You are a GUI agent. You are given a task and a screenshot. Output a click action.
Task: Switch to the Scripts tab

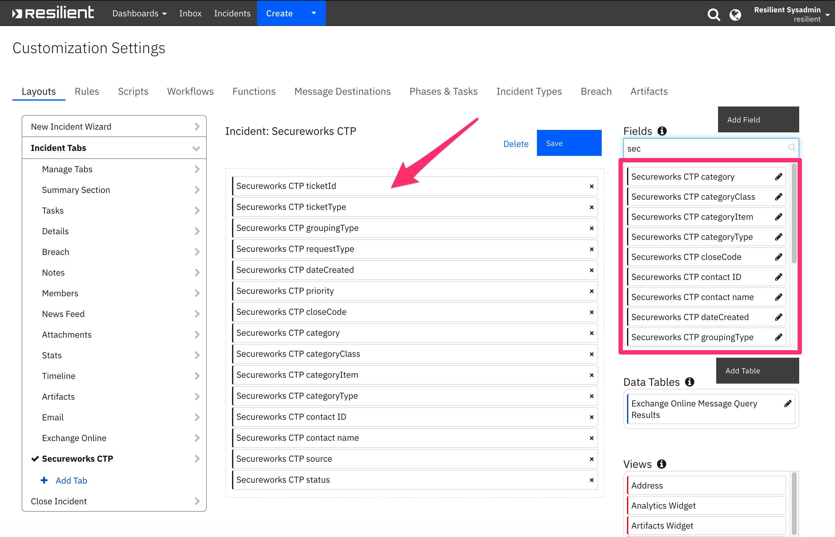point(133,91)
